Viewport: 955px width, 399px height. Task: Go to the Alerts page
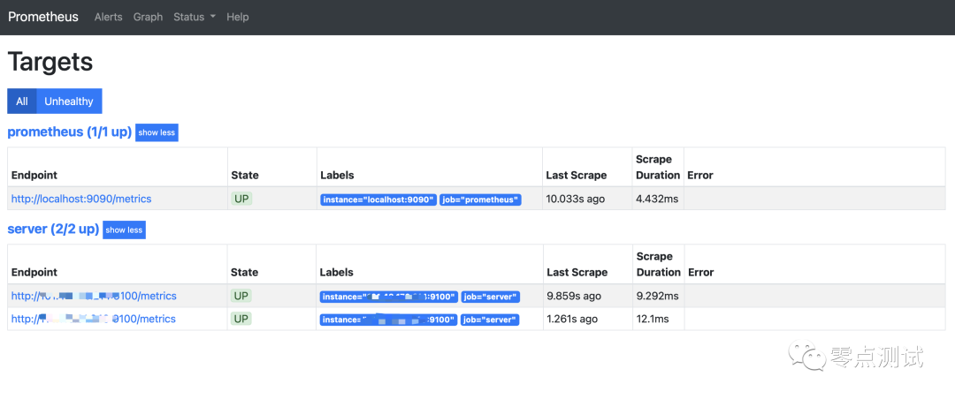pos(109,17)
